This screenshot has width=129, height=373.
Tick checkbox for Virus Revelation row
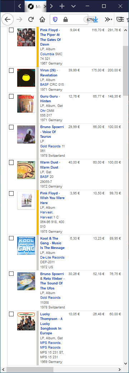tap(11, 70)
